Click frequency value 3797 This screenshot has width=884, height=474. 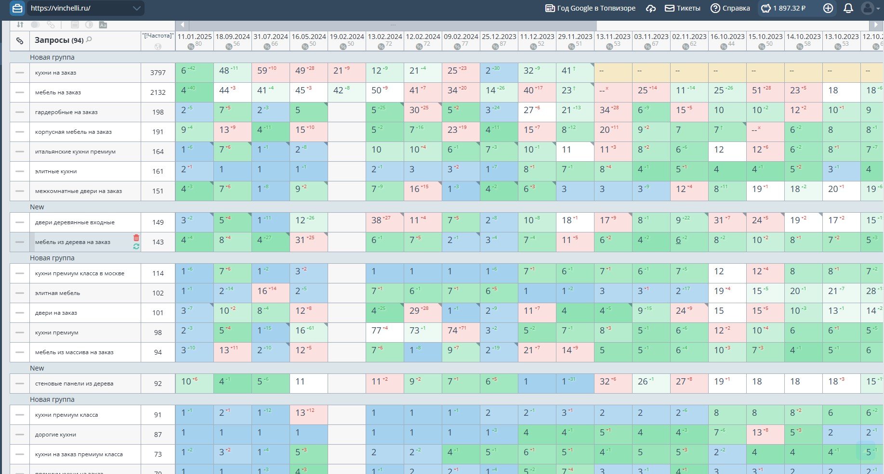(158, 73)
